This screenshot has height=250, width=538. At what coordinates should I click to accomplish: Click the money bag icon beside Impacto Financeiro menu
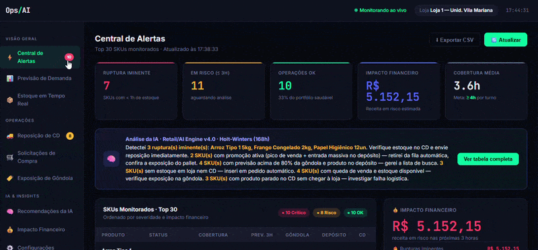point(10,229)
